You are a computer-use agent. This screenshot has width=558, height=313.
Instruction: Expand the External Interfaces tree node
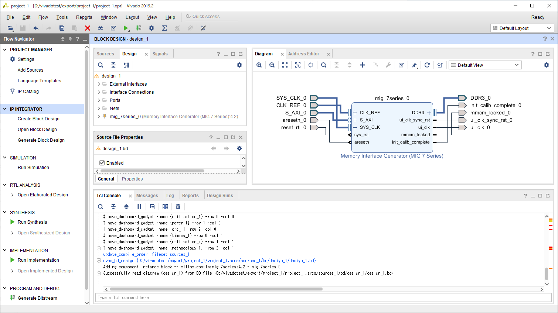coord(99,84)
